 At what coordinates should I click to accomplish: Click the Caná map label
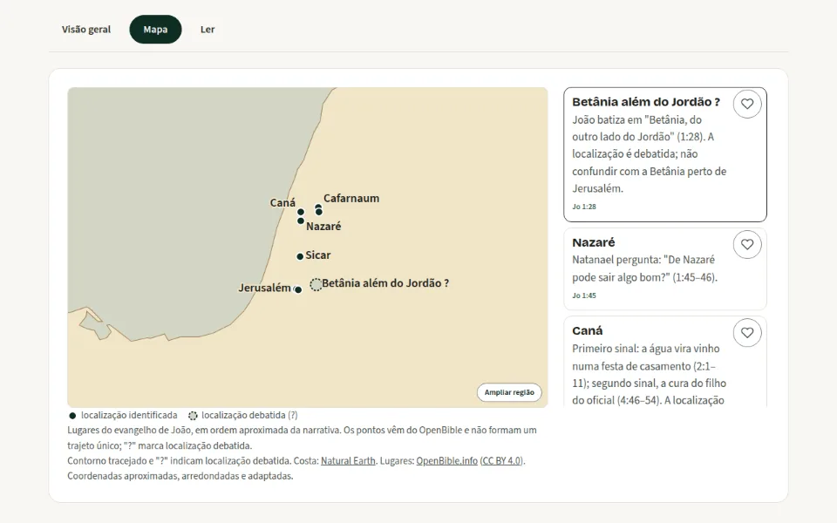(282, 203)
